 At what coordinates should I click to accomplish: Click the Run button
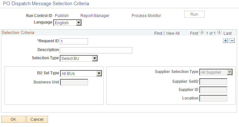point(194,14)
